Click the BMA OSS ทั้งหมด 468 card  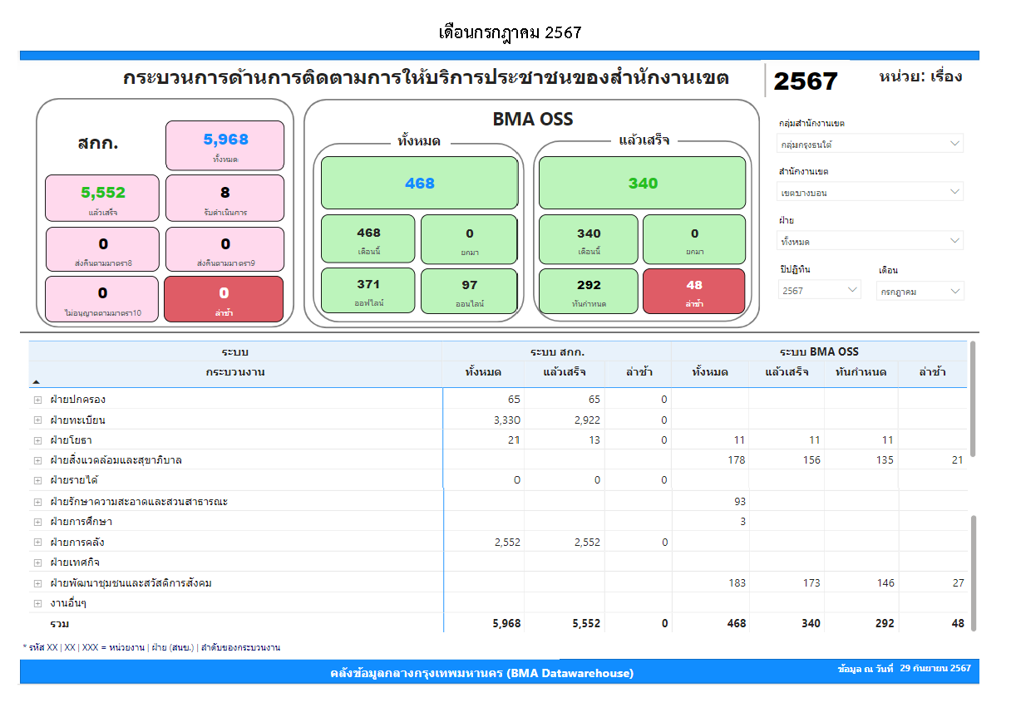419,183
